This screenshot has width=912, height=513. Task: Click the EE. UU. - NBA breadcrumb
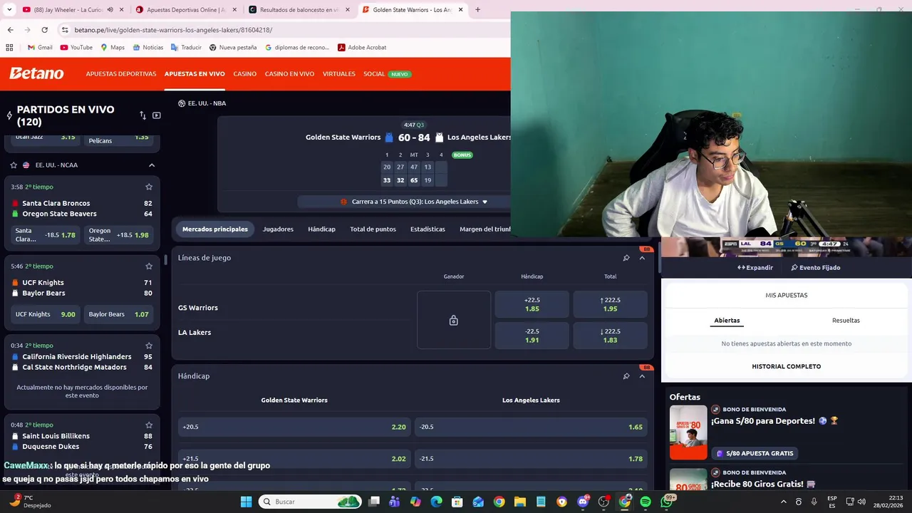[202, 103]
